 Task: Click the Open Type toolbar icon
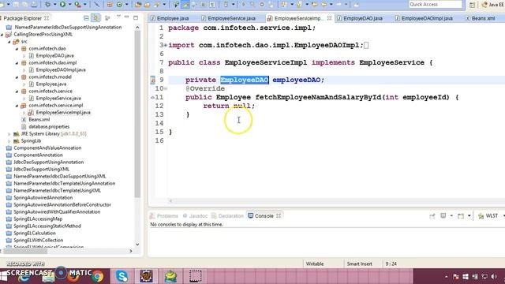[138, 5]
